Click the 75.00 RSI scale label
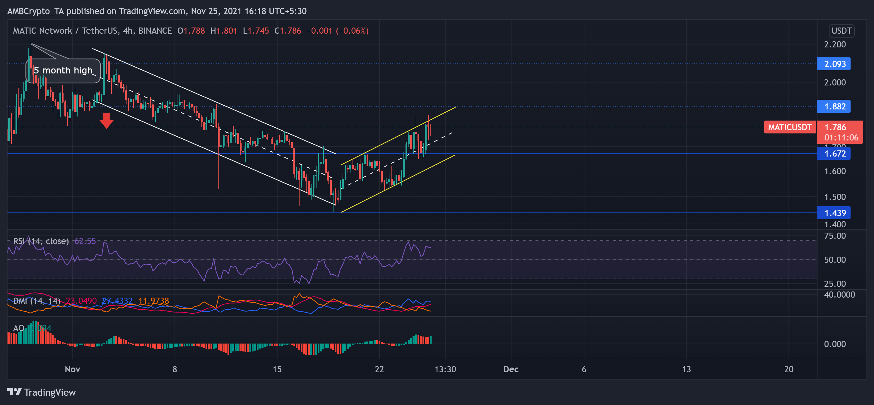 coord(835,236)
